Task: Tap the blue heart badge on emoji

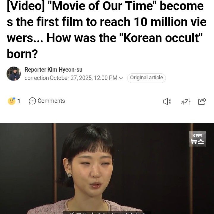Action: click(x=14, y=99)
